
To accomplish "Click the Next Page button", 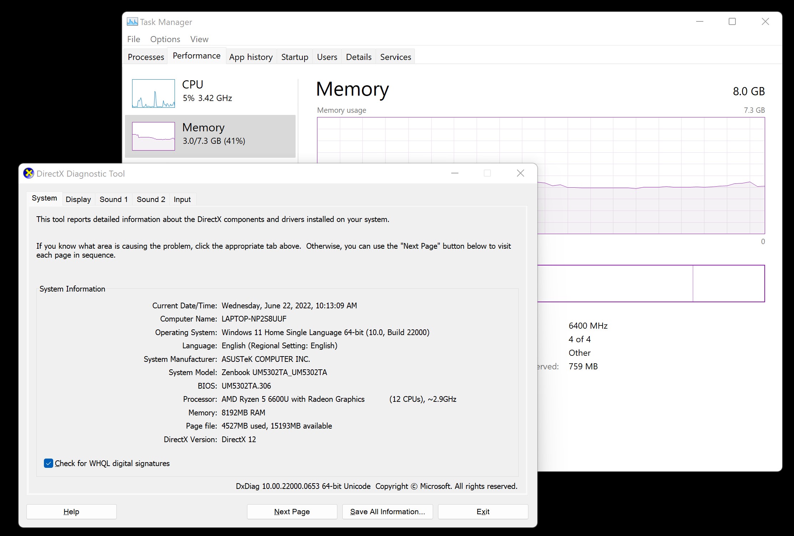I will point(292,512).
